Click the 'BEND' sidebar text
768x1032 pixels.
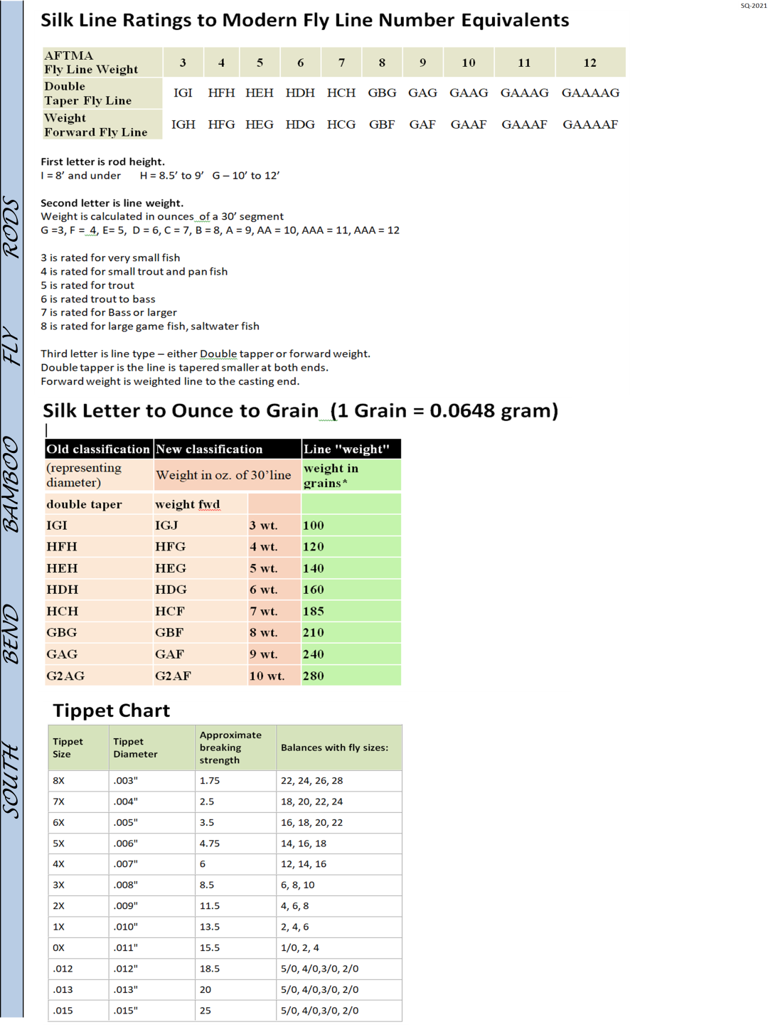click(x=11, y=634)
